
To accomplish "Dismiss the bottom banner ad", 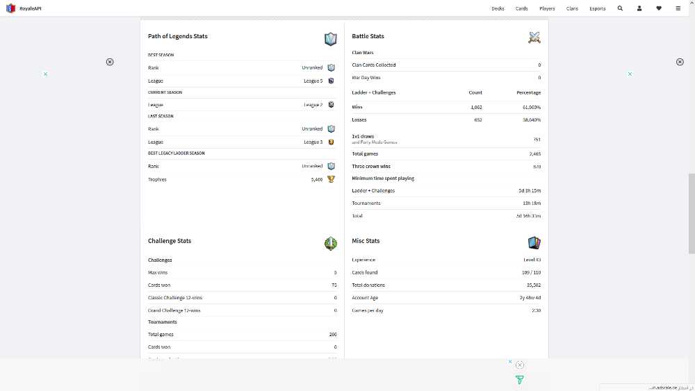I will [x=520, y=365].
